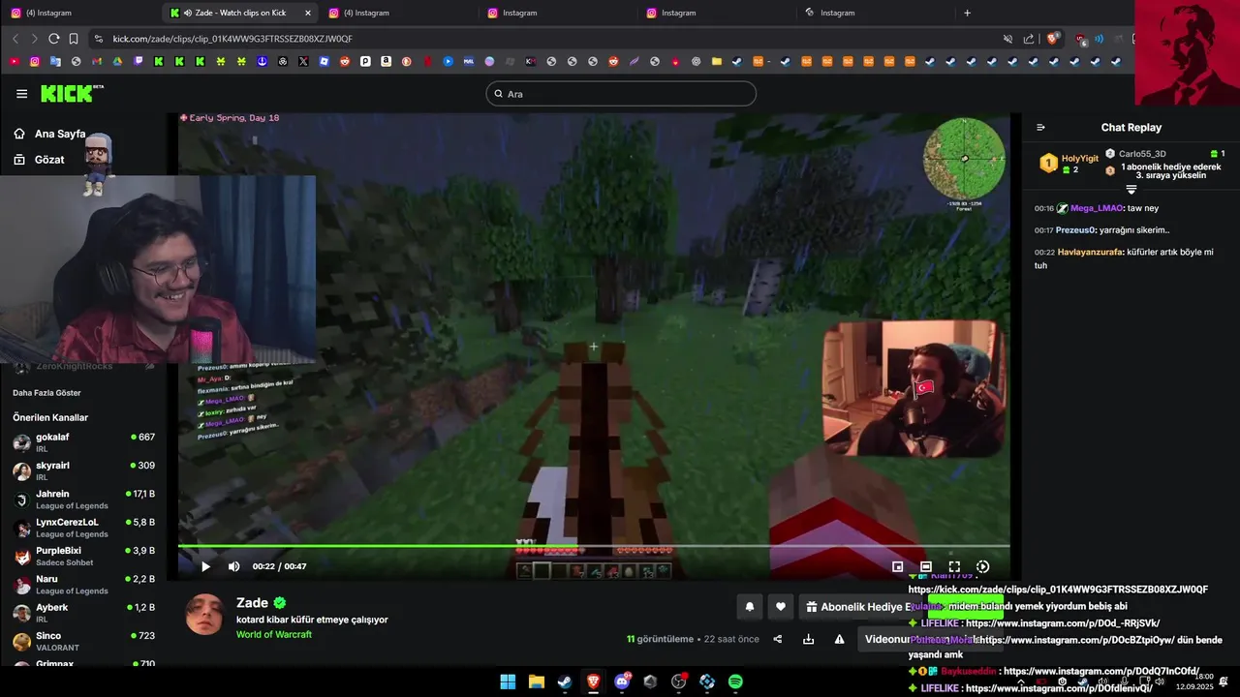Enter fullscreen video mode
The width and height of the screenshot is (1240, 697).
(954, 566)
